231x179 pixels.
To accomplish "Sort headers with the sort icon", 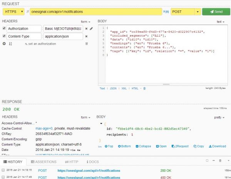I will (10, 43).
